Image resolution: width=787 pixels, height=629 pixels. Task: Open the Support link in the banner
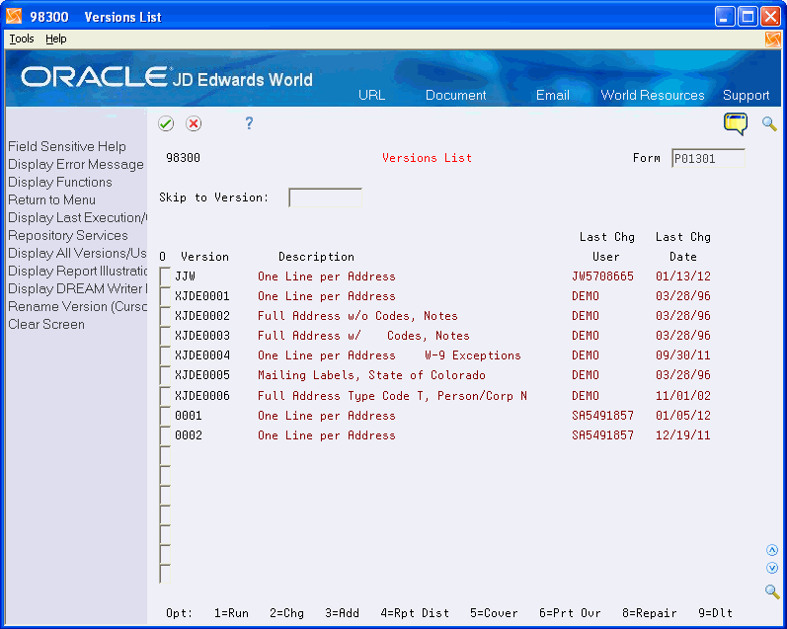tap(746, 96)
